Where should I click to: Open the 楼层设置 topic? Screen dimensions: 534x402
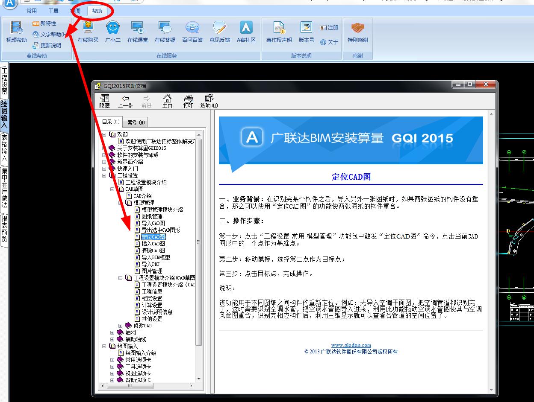(152, 298)
